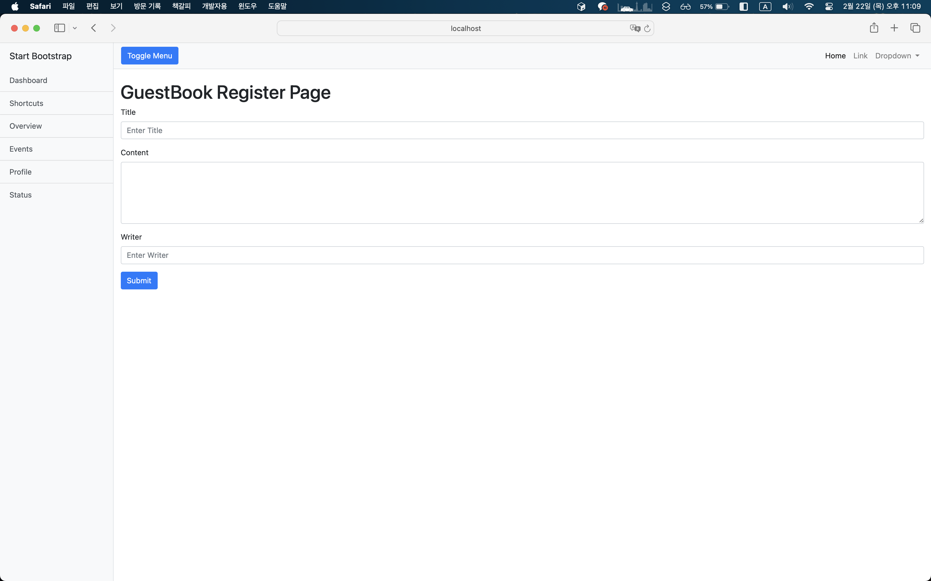Screen dimensions: 931x581
Task: Click the cube icon in menu bar
Action: click(581, 7)
